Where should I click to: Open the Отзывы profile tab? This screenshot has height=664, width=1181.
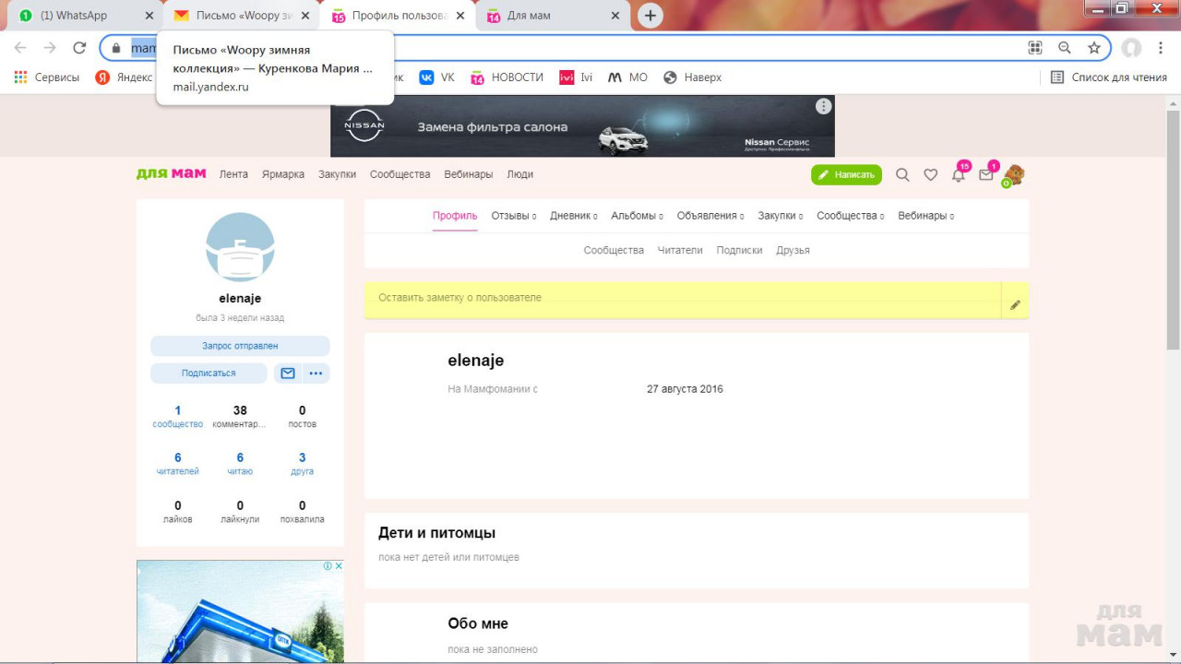[x=510, y=216]
